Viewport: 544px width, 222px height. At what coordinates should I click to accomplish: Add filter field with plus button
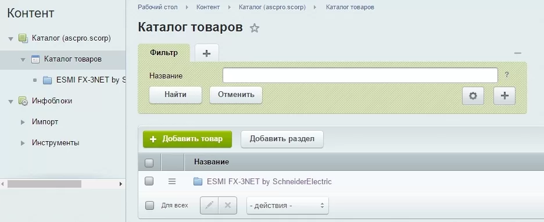[504, 96]
